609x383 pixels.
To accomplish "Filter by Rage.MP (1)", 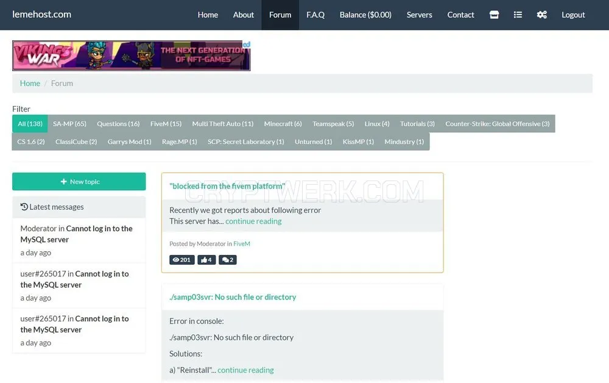I will click(180, 141).
